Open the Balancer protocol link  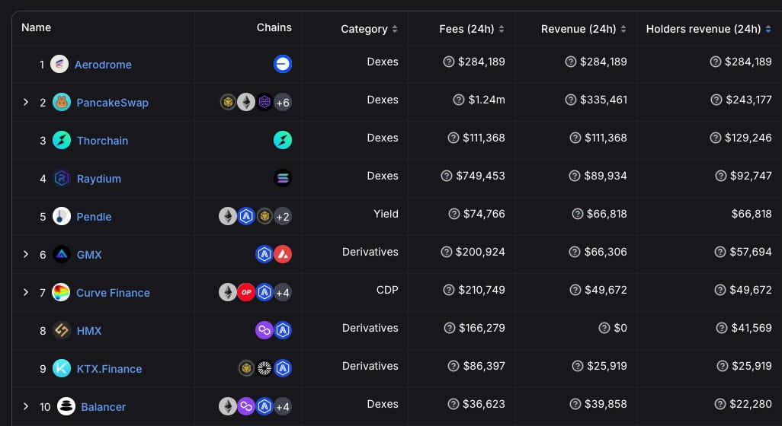(x=104, y=407)
